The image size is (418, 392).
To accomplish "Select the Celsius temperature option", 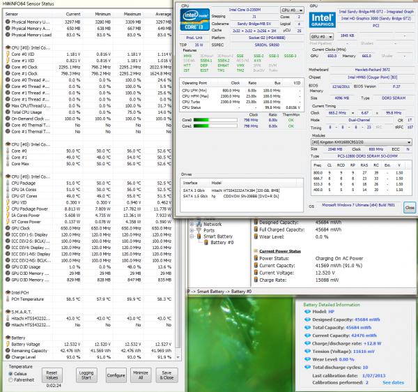I will click(x=10, y=374).
